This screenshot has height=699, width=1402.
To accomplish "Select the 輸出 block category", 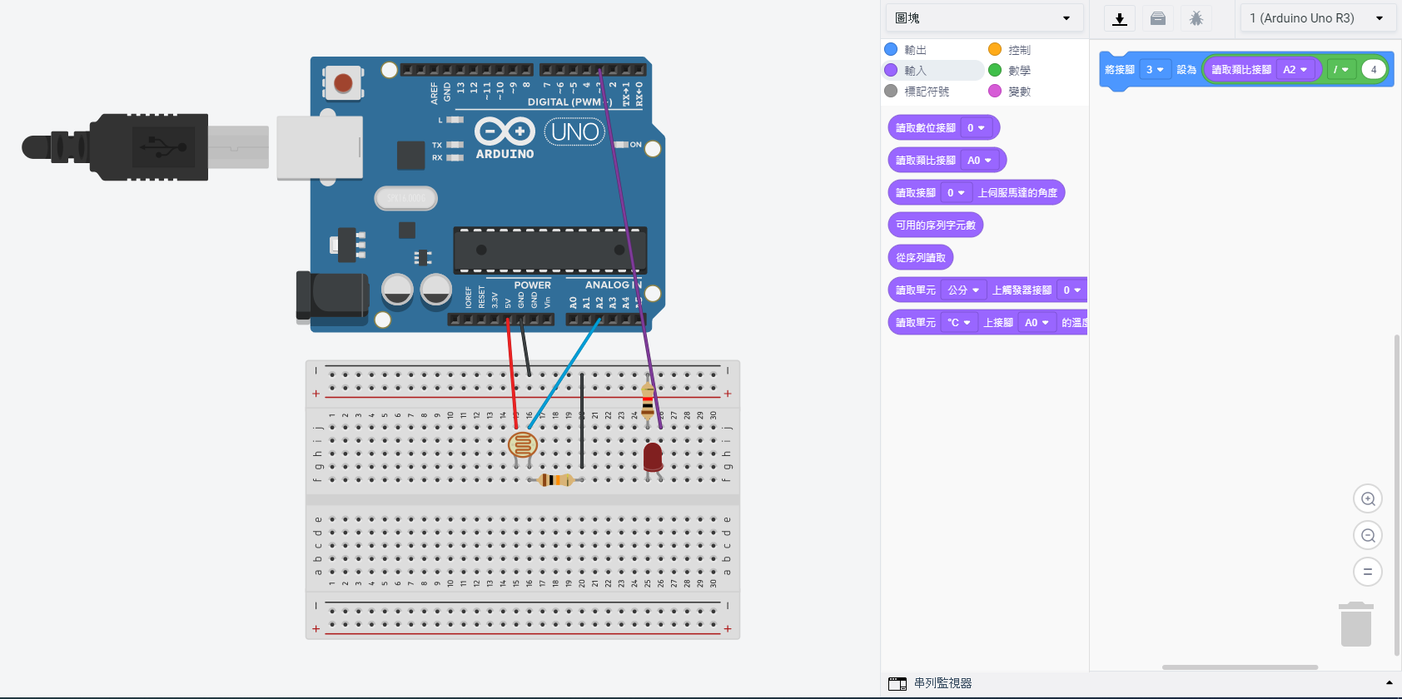I will coord(914,50).
